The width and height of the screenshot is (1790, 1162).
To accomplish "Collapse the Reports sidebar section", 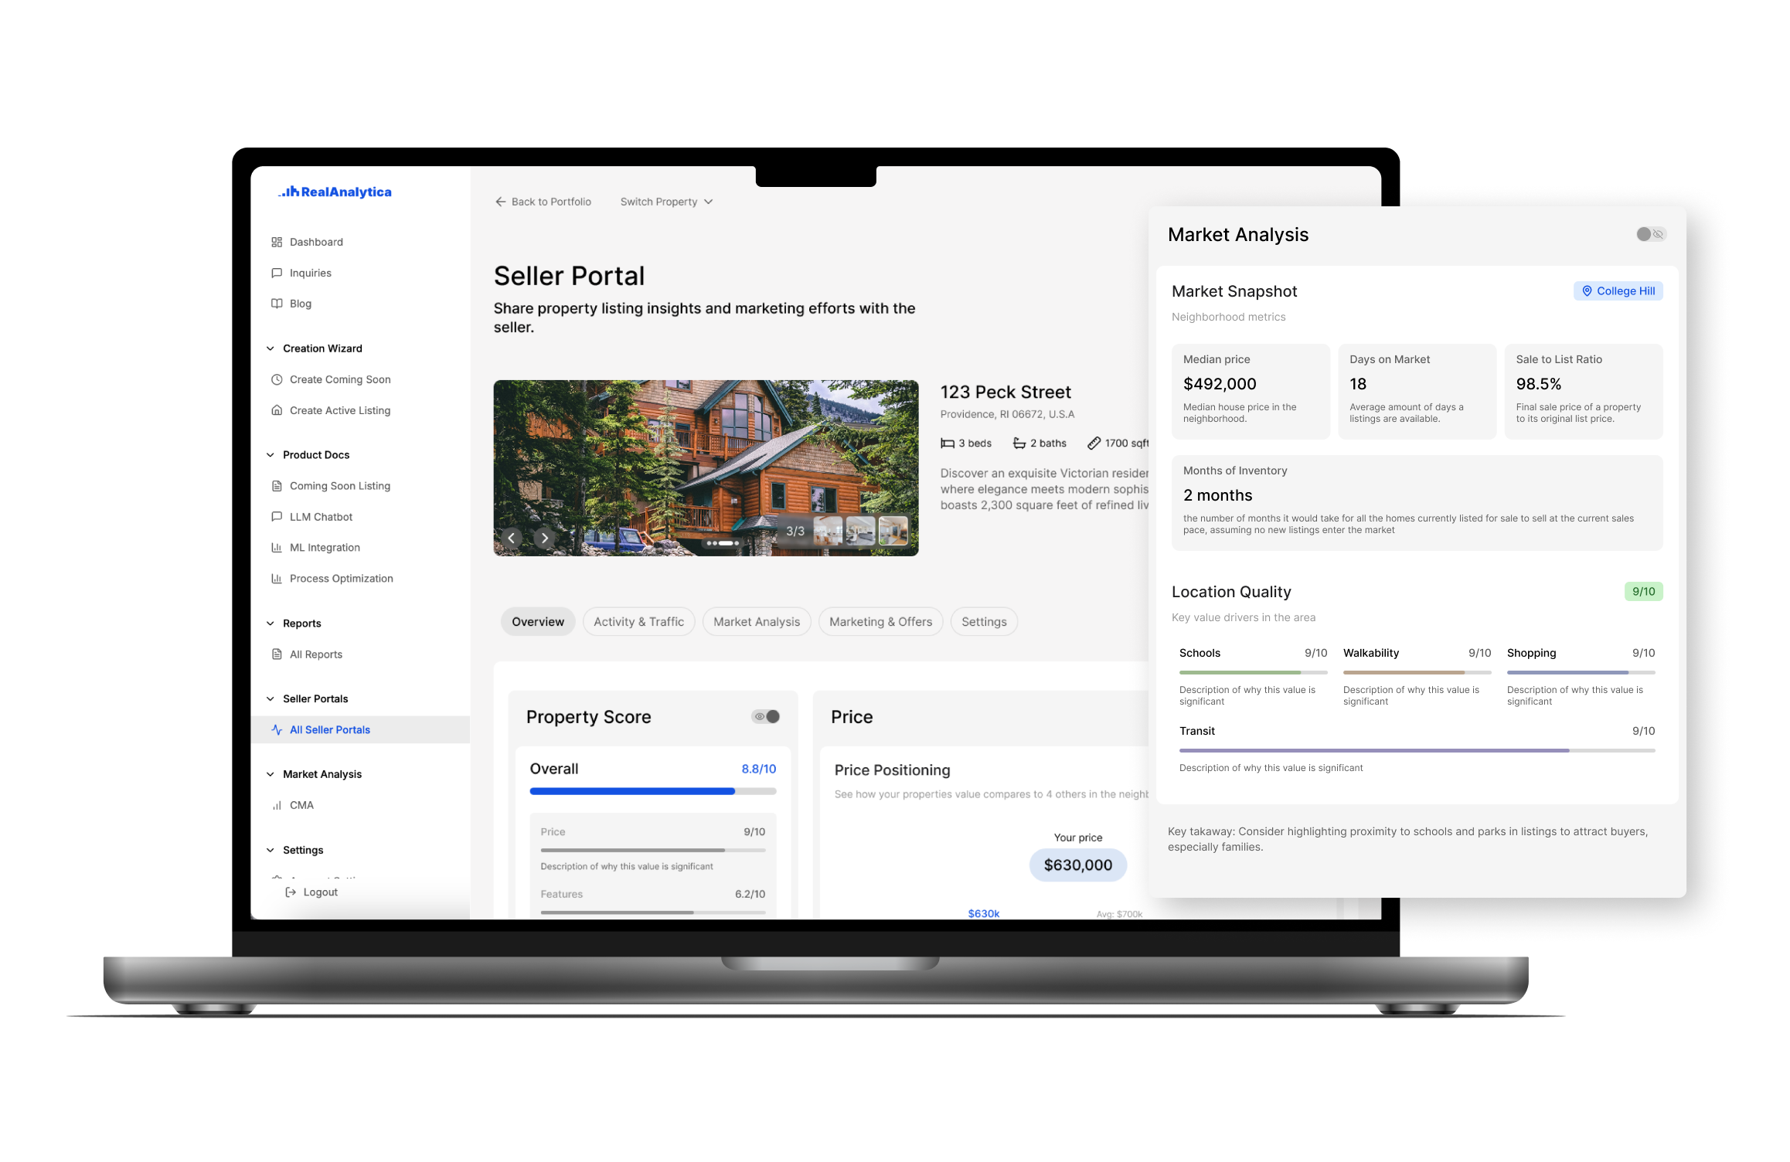I will pos(271,623).
